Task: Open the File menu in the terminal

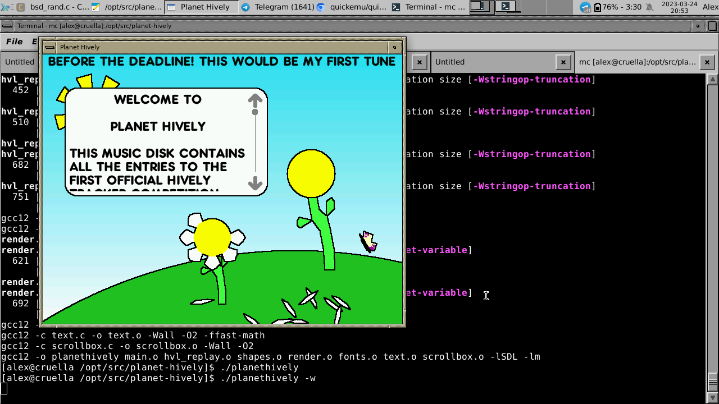Action: point(15,42)
